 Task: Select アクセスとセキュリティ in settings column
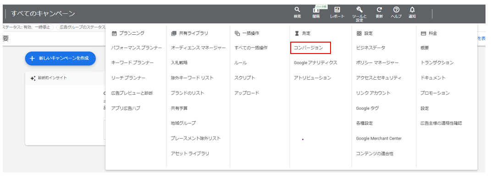[x=379, y=78]
